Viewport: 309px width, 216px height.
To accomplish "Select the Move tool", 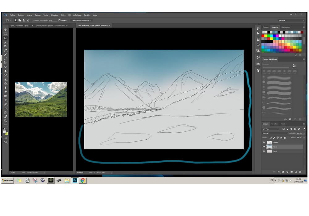I will pyautogui.click(x=5, y=30).
